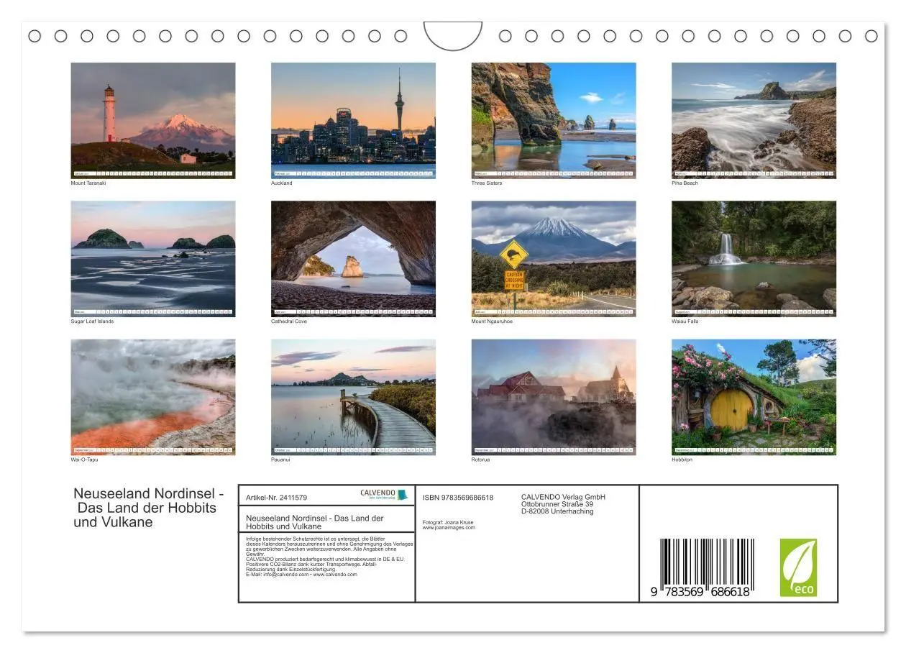906x653 pixels.
Task: Click the 'Wai-O-Tapu' caption
Action: (84, 460)
